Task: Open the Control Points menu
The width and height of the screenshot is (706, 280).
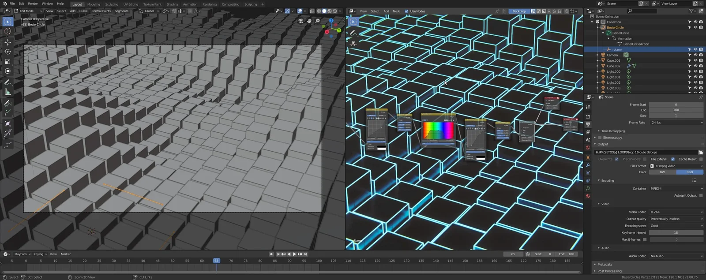Action: coord(101,11)
